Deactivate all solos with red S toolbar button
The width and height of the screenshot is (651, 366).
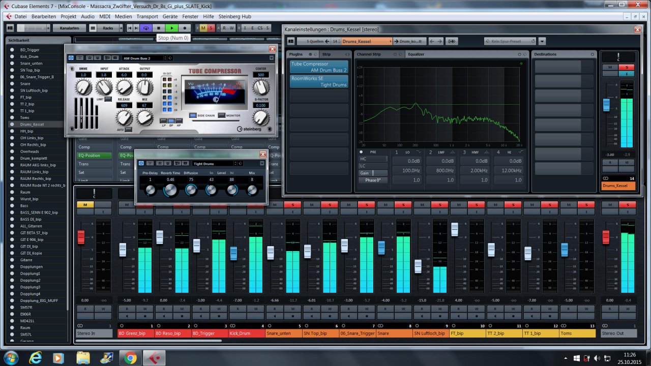tap(211, 28)
